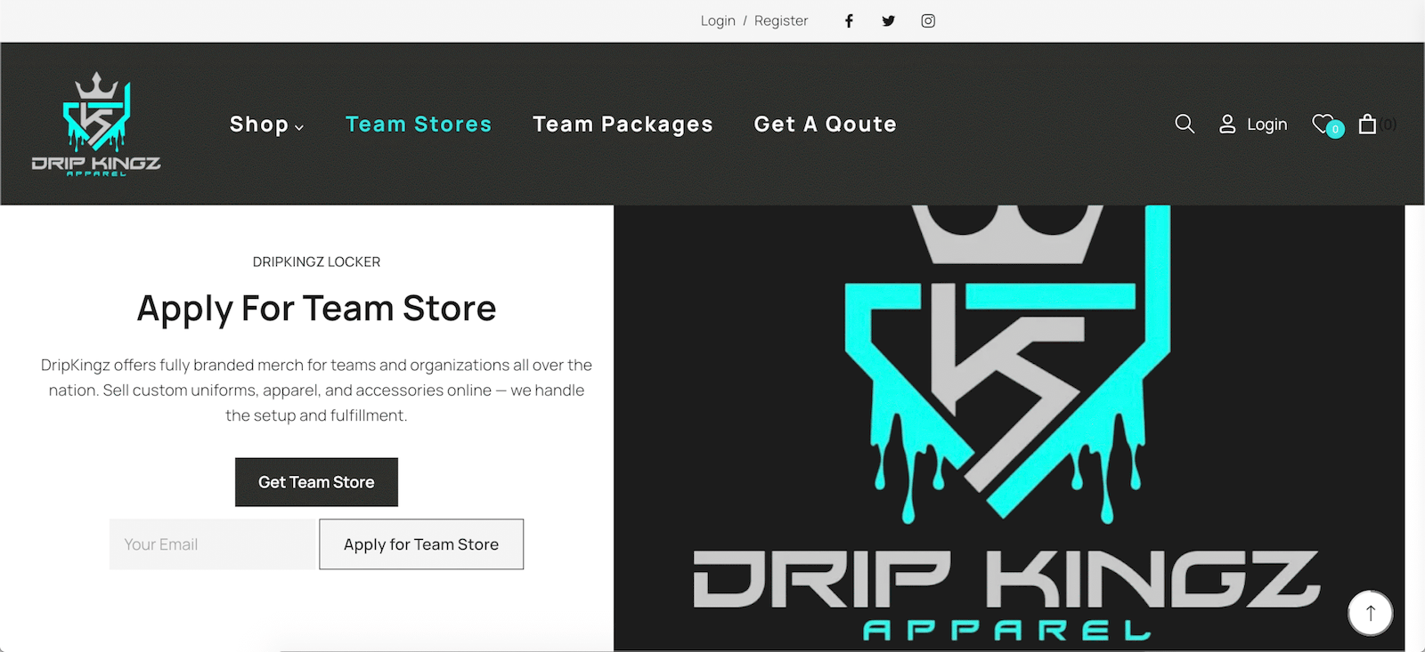Click the Drip Kingz header logo

(96, 124)
